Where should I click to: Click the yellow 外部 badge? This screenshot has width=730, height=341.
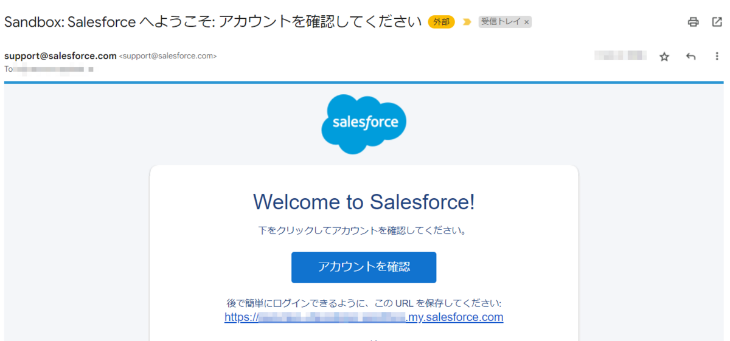click(x=441, y=22)
